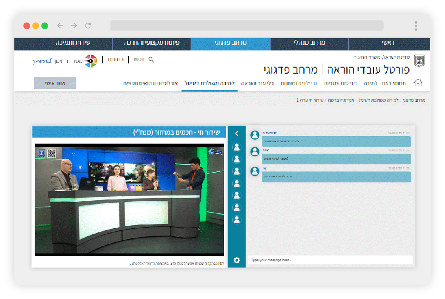Click the avatar next to אידה's message

pyautogui.click(x=255, y=151)
